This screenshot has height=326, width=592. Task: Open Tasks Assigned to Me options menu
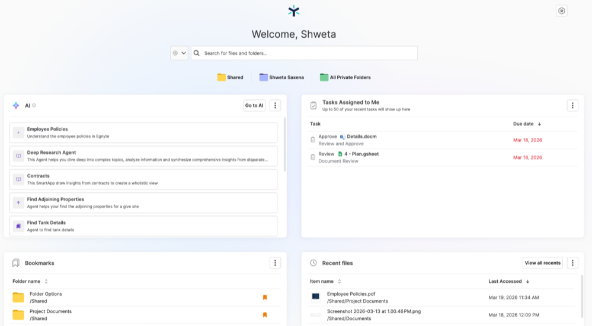click(x=572, y=105)
